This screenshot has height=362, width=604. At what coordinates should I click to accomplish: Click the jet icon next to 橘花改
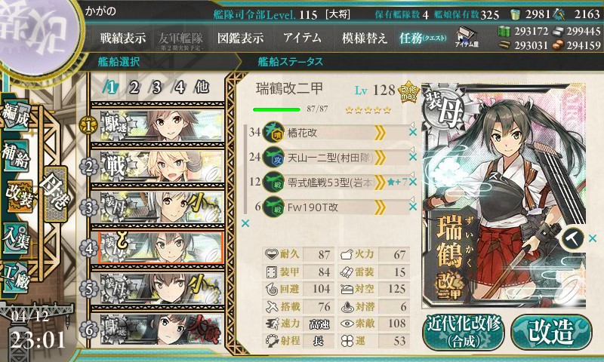pyautogui.click(x=273, y=133)
